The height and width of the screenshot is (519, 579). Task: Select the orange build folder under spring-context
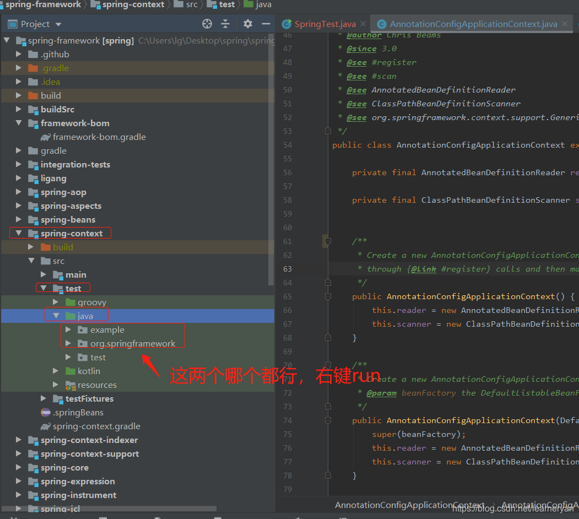63,247
